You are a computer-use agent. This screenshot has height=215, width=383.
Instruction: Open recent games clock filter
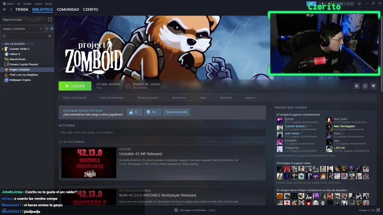coord(47,29)
